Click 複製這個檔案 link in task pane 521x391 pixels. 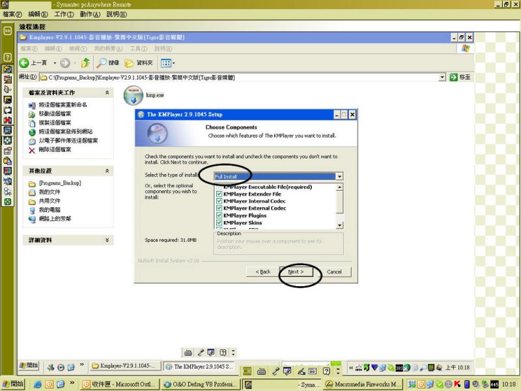pyautogui.click(x=55, y=123)
